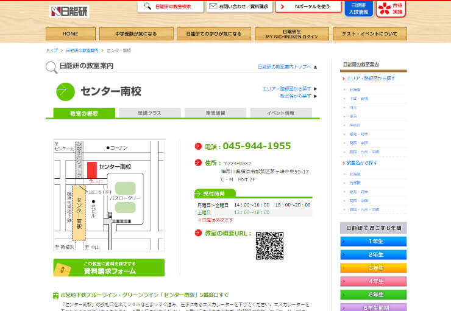The image size is (451, 311).
Task: Click the 受付時間 green heading
Action: coord(215,194)
